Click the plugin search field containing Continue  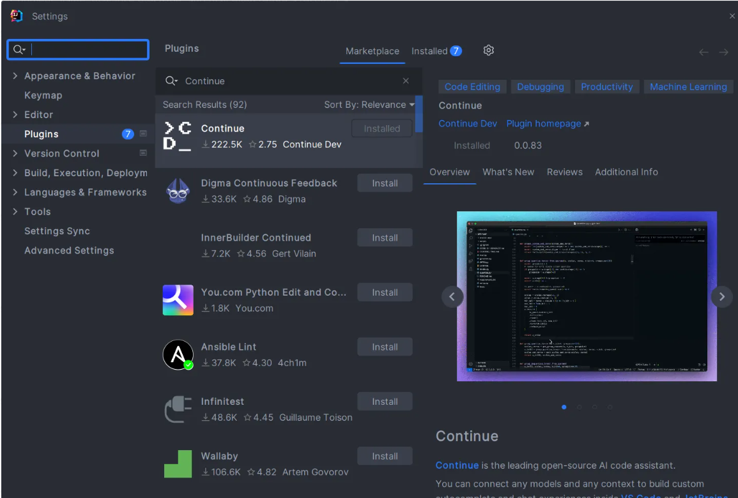(x=289, y=81)
